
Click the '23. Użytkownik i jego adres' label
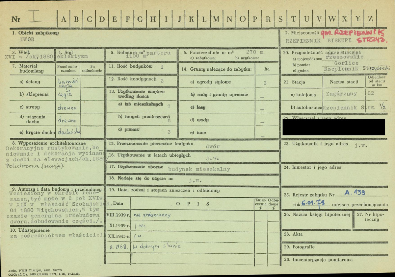[x=316, y=144]
